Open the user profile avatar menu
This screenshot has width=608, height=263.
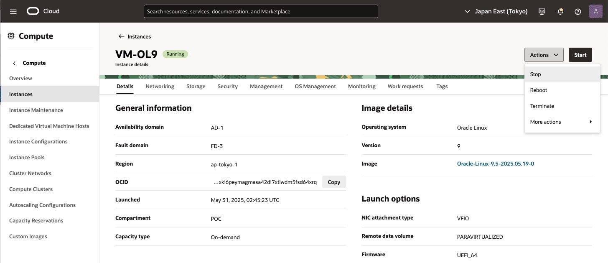[x=595, y=11]
